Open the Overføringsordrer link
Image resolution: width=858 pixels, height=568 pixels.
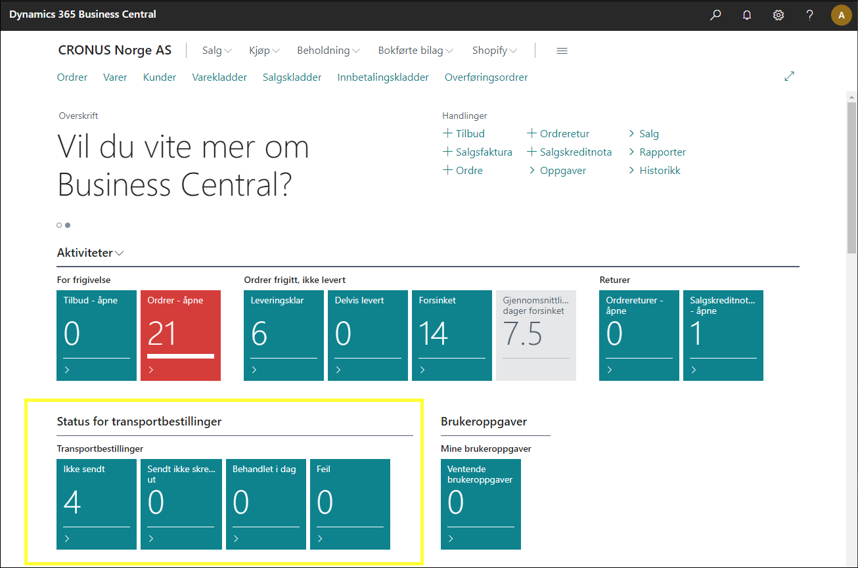pyautogui.click(x=486, y=77)
